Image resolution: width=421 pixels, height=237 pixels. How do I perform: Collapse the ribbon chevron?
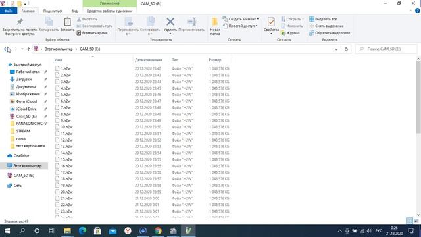pyautogui.click(x=410, y=11)
